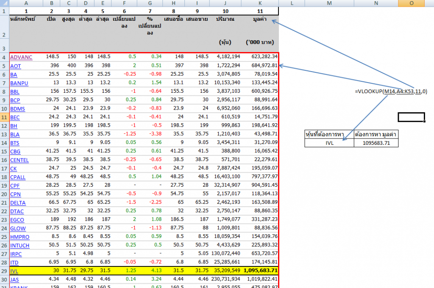Select column G header

pyautogui.click(x=150, y=3)
